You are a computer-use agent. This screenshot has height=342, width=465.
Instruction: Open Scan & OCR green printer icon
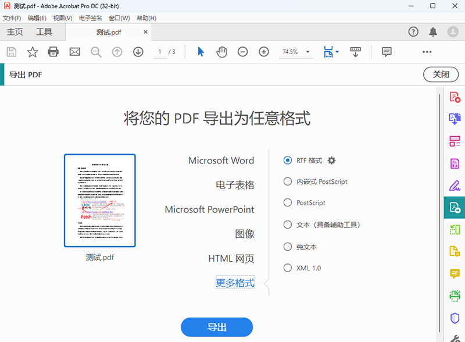(x=455, y=295)
